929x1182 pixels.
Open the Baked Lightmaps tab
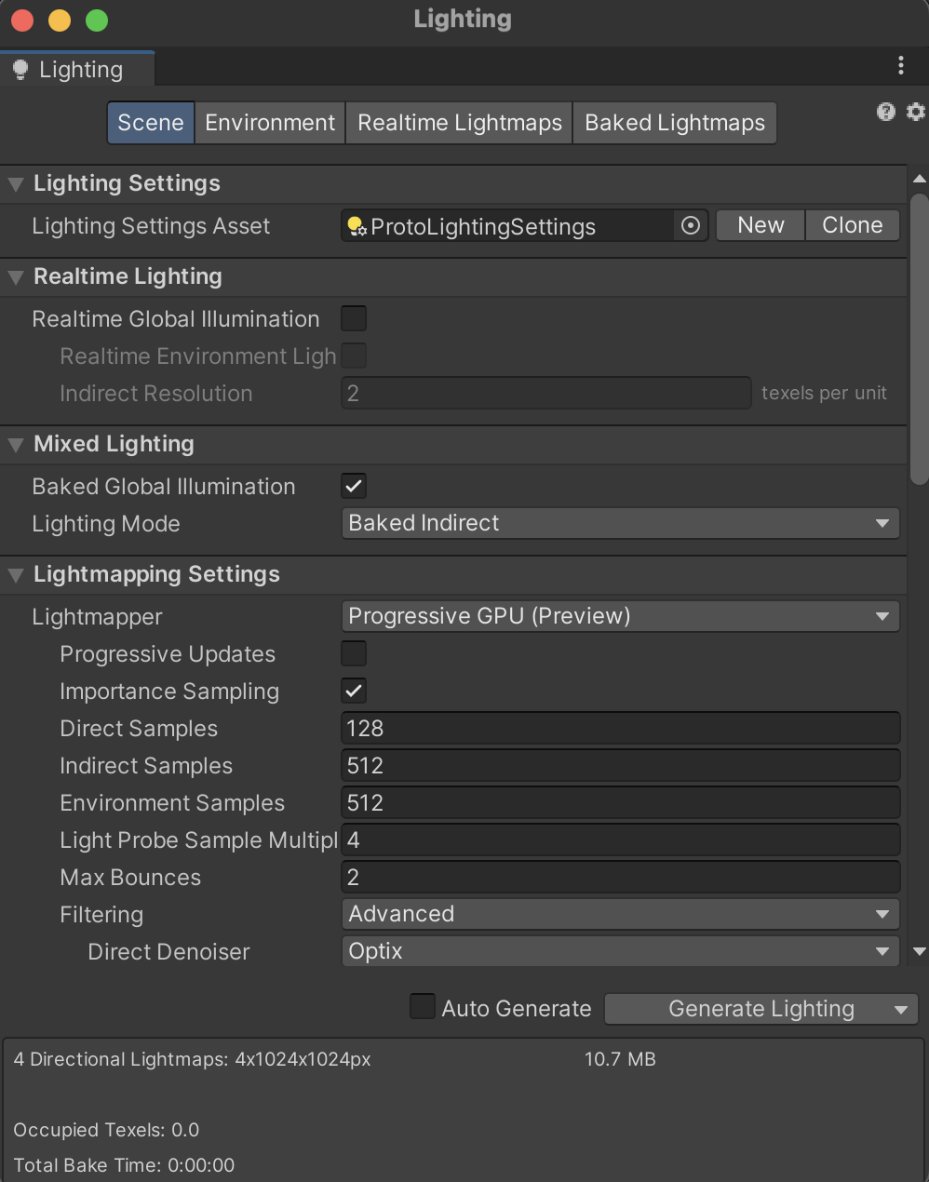pyautogui.click(x=675, y=123)
